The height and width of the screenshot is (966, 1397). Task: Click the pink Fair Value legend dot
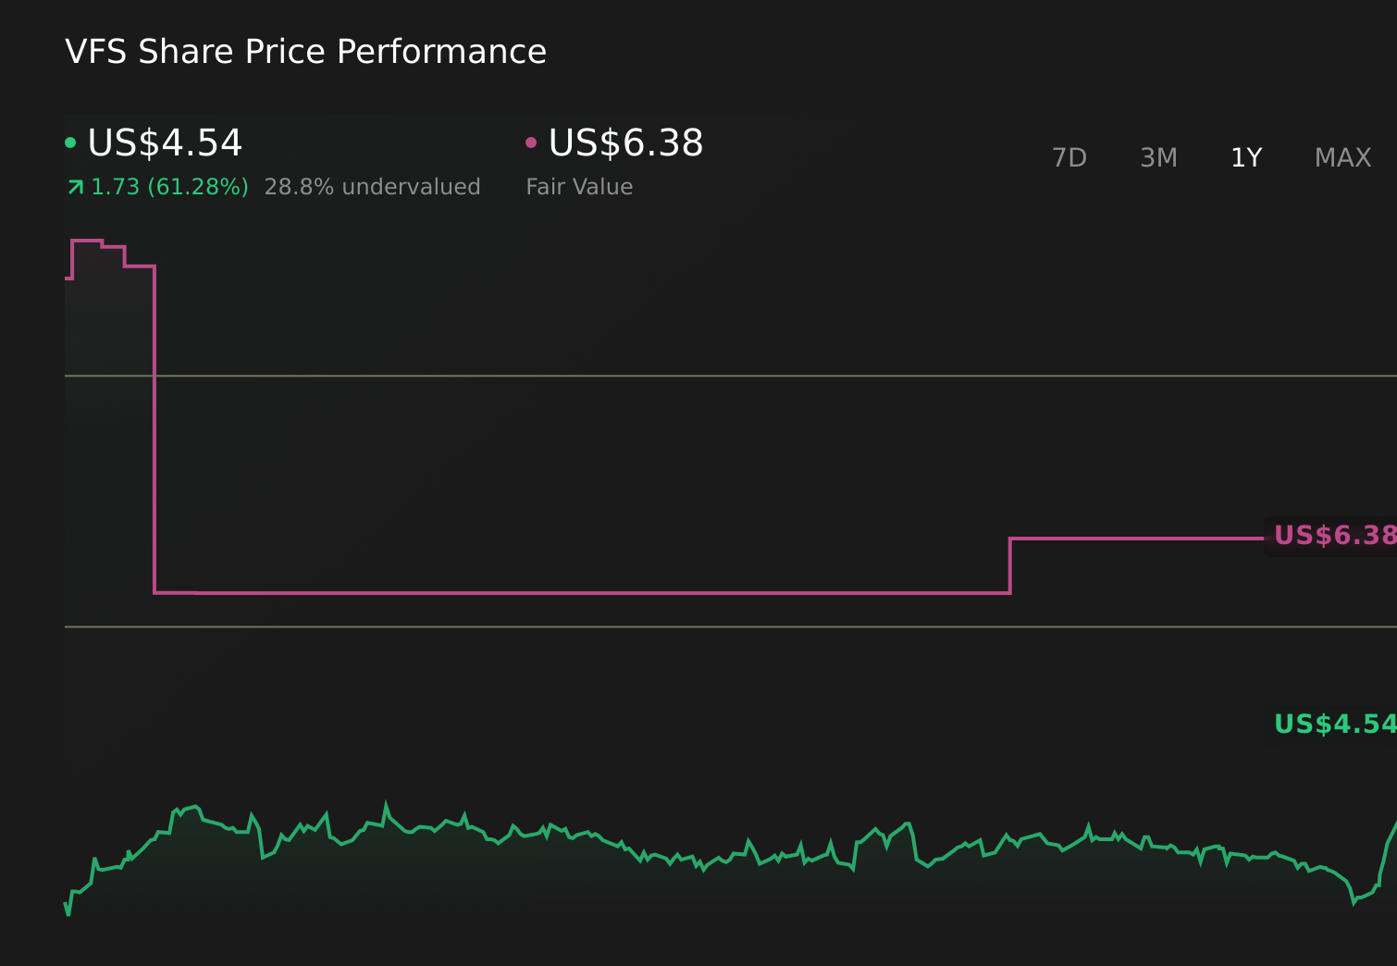point(531,142)
